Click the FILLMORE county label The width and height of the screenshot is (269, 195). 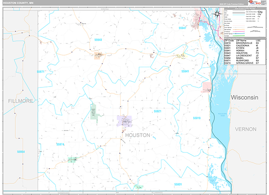pyautogui.click(x=21, y=101)
